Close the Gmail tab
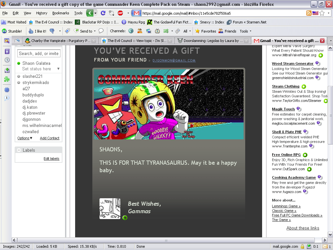 pyautogui.click(x=322, y=41)
